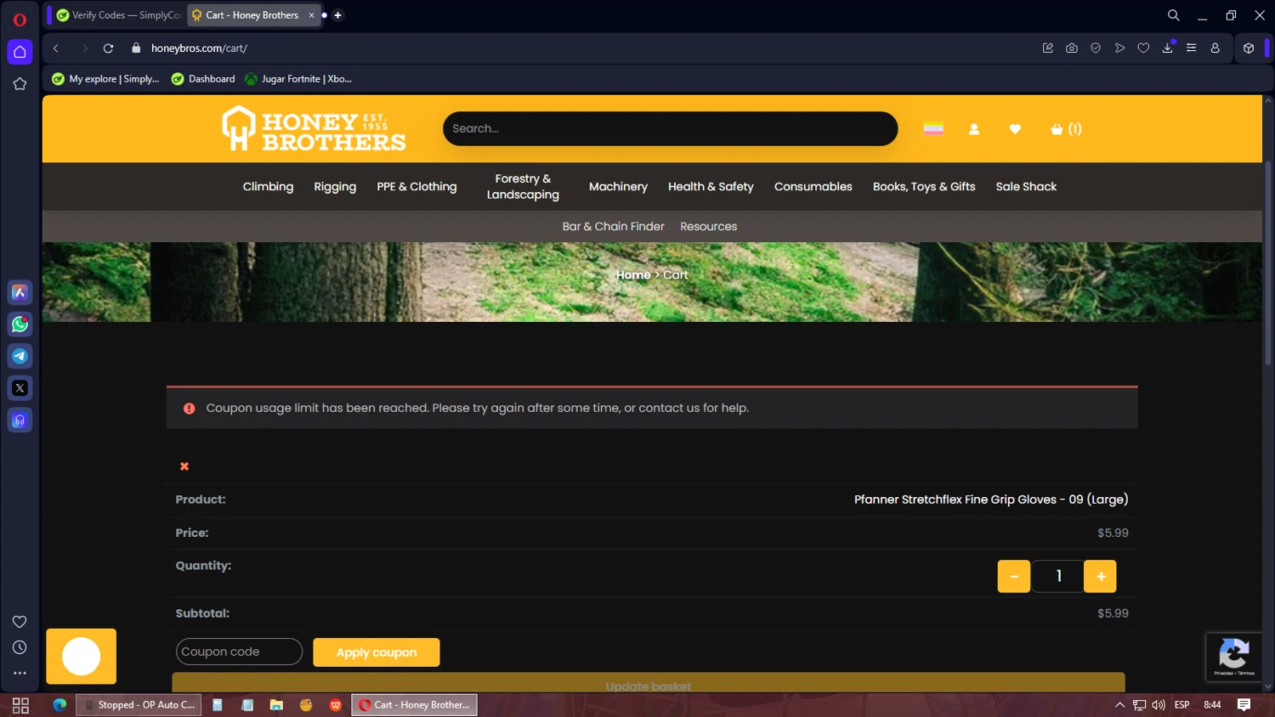Image resolution: width=1275 pixels, height=717 pixels.
Task: Open the Sale Shack menu
Action: pyautogui.click(x=1026, y=187)
